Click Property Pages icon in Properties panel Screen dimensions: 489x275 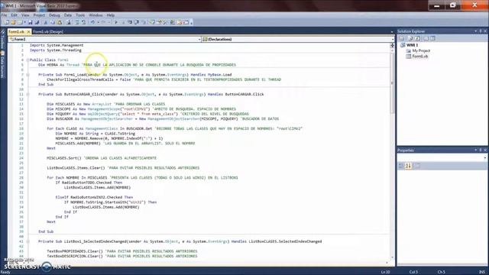pyautogui.click(x=418, y=166)
